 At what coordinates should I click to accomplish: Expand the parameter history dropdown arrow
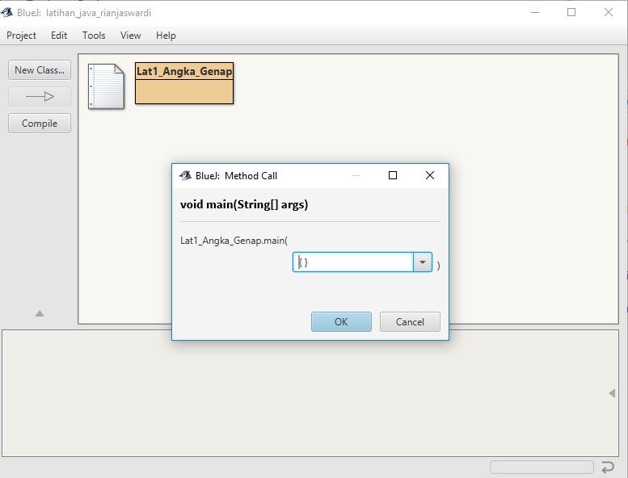tap(423, 262)
